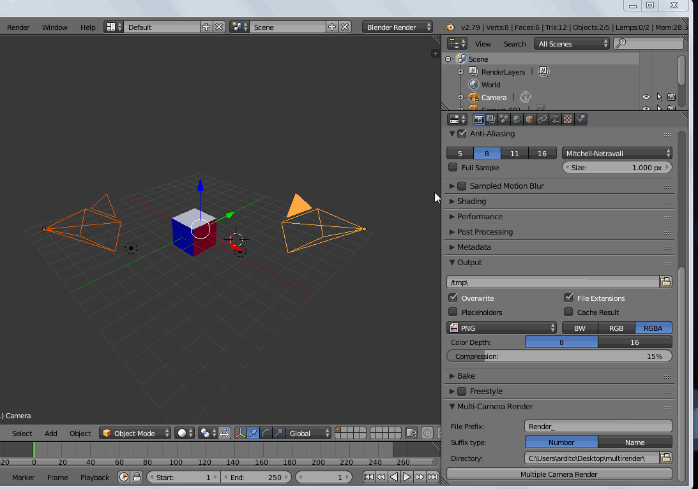The height and width of the screenshot is (489, 698).
Task: Enable the Full Sample checkbox
Action: (x=455, y=167)
